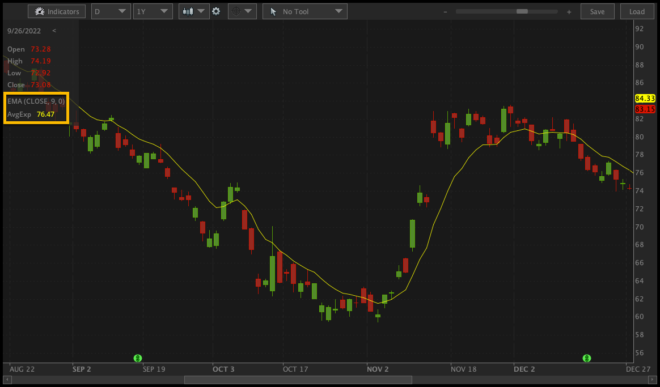Viewport: 660px width, 387px height.
Task: Click the green dividend marker near SEP 19
Action: click(x=137, y=358)
